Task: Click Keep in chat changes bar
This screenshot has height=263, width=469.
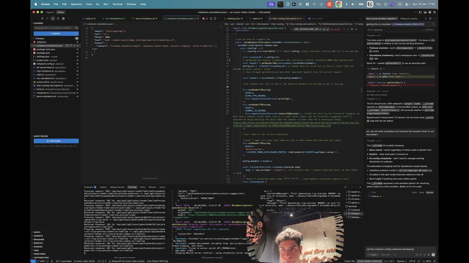Action: (x=421, y=193)
